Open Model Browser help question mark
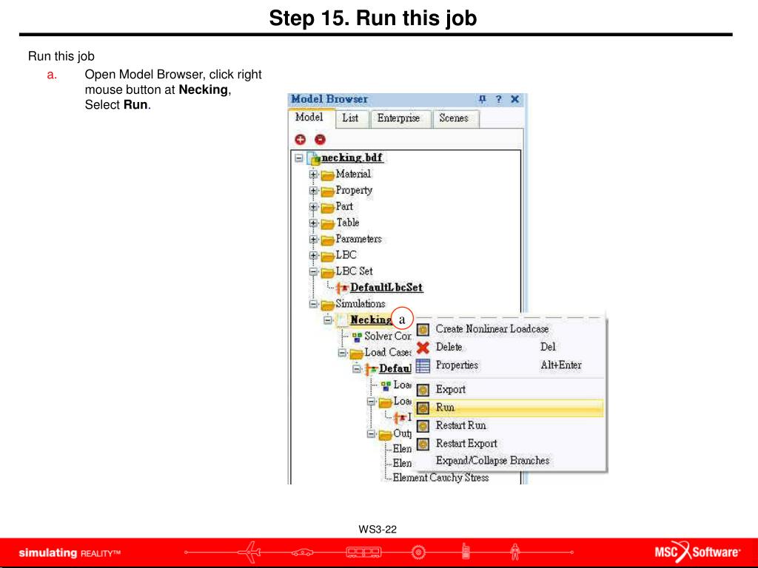The width and height of the screenshot is (758, 568). pyautogui.click(x=498, y=99)
